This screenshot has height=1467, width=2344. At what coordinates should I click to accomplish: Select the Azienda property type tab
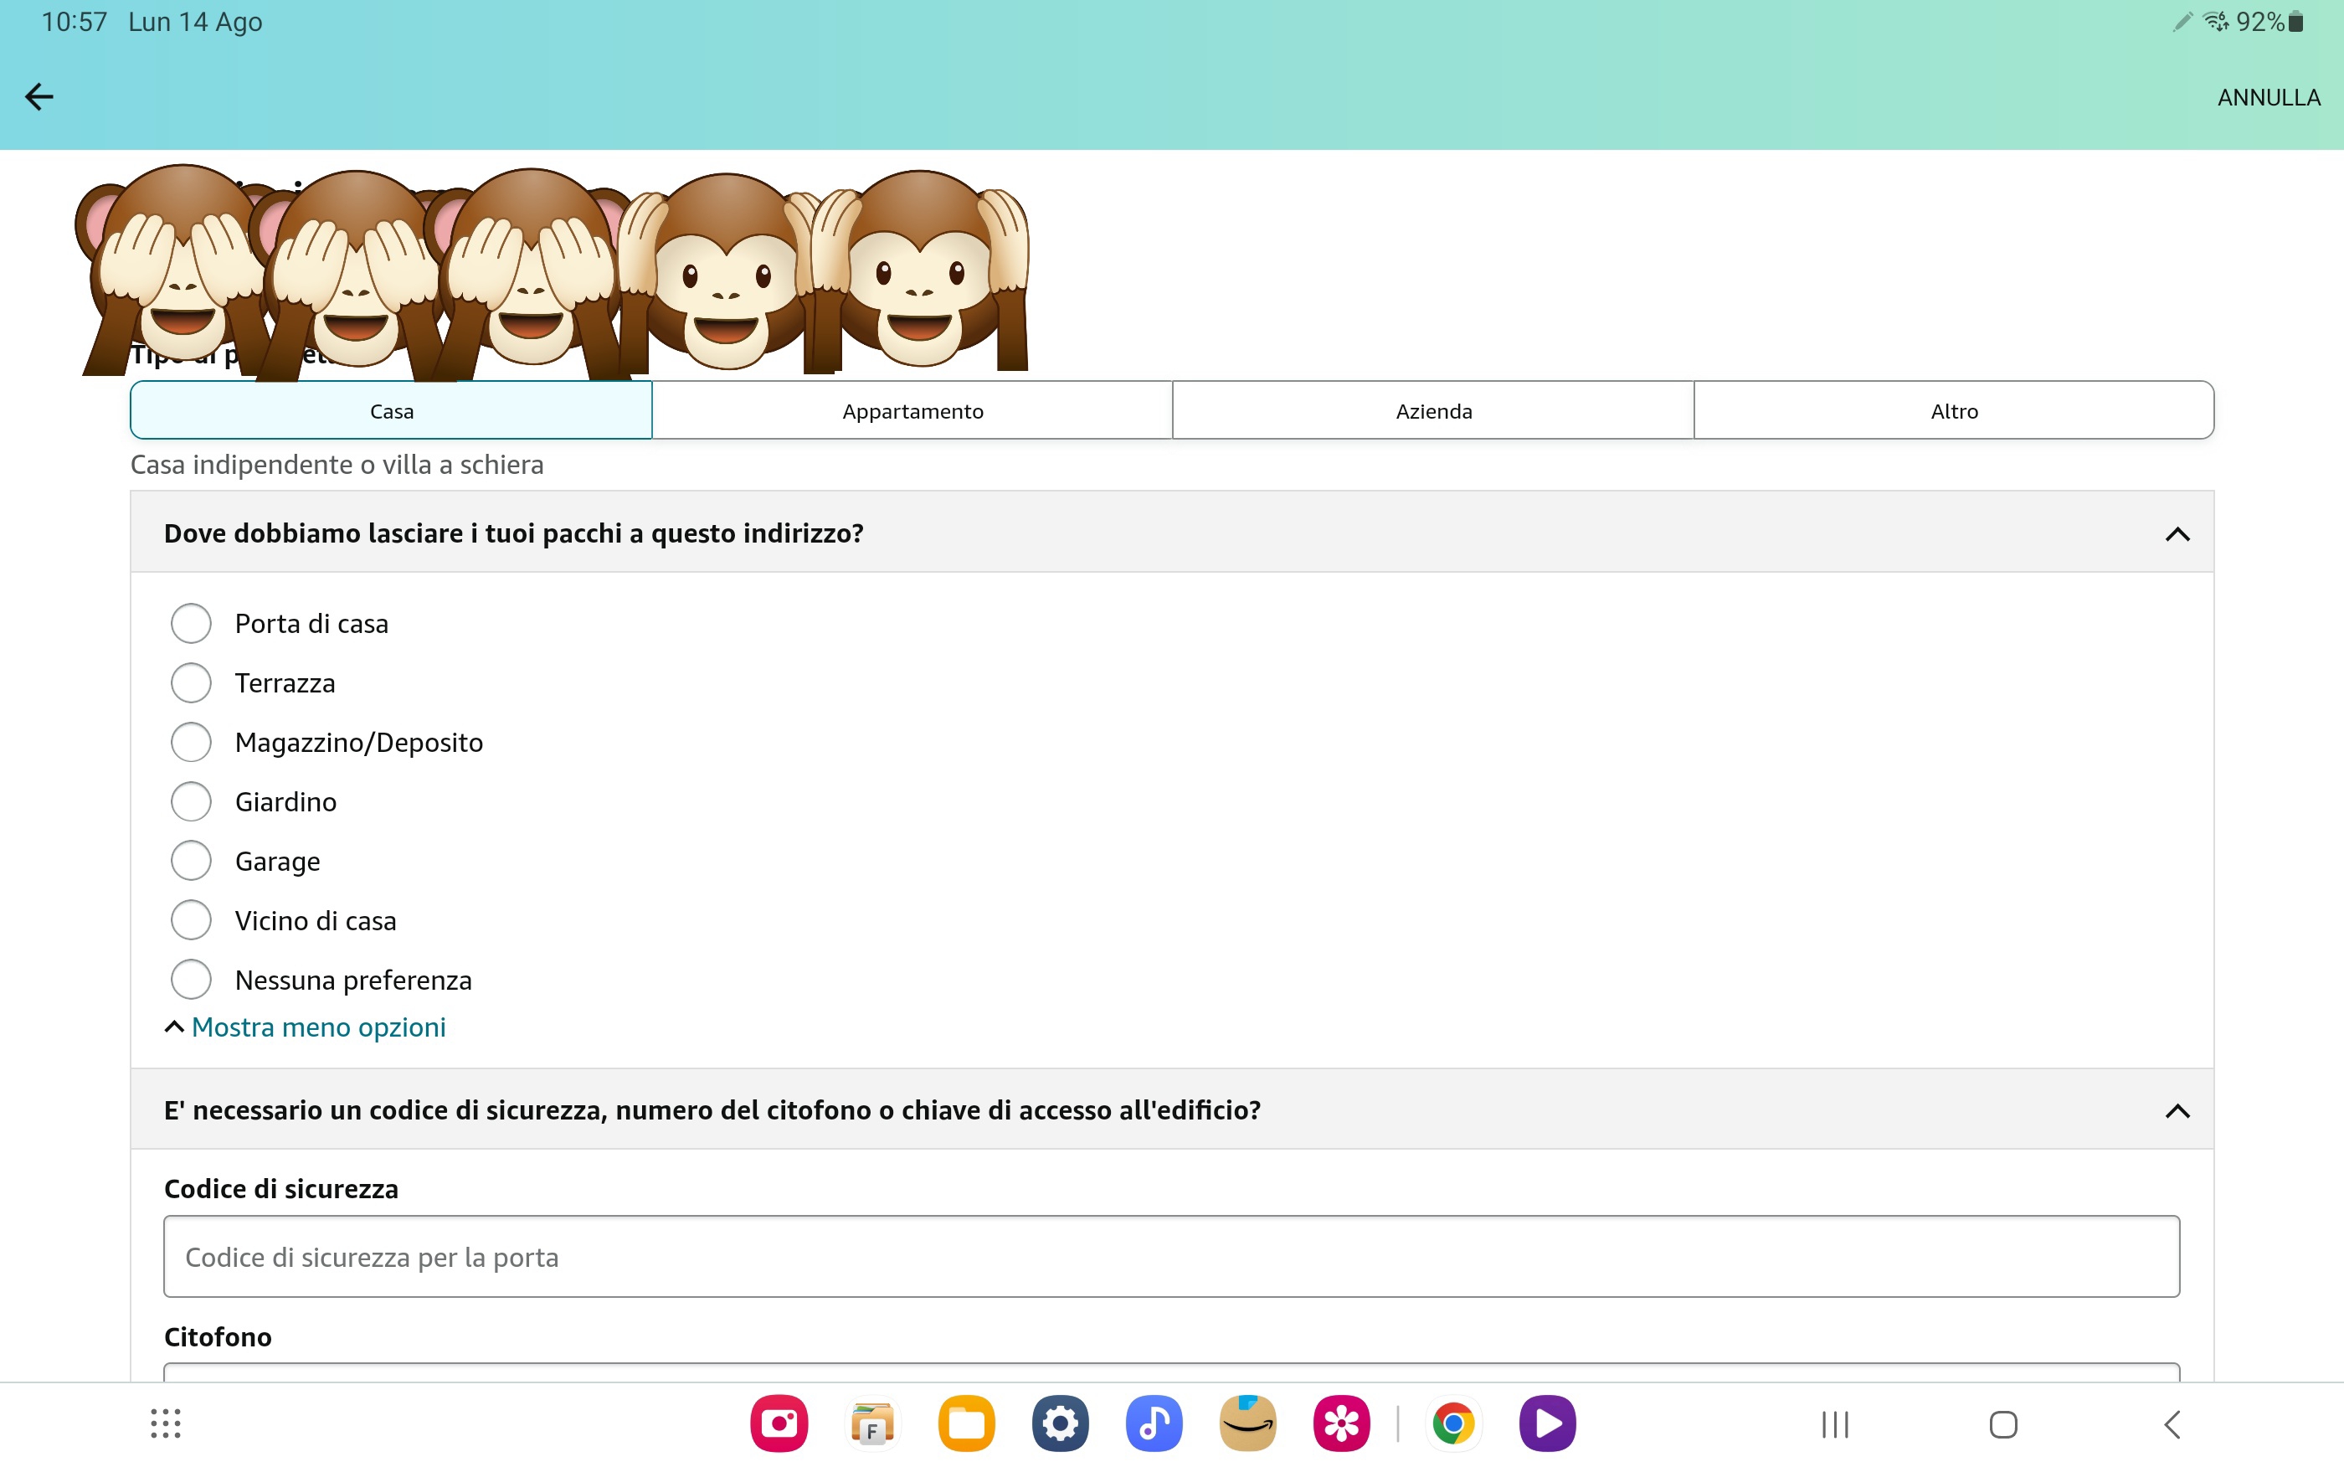(1432, 410)
